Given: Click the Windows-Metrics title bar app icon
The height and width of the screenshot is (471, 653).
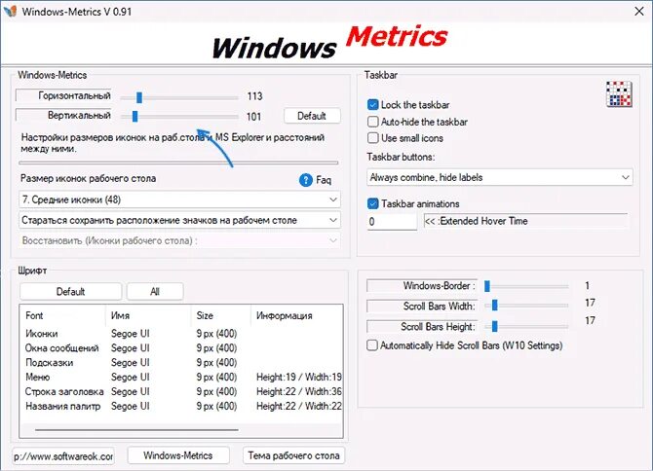Looking at the screenshot, I should point(10,11).
